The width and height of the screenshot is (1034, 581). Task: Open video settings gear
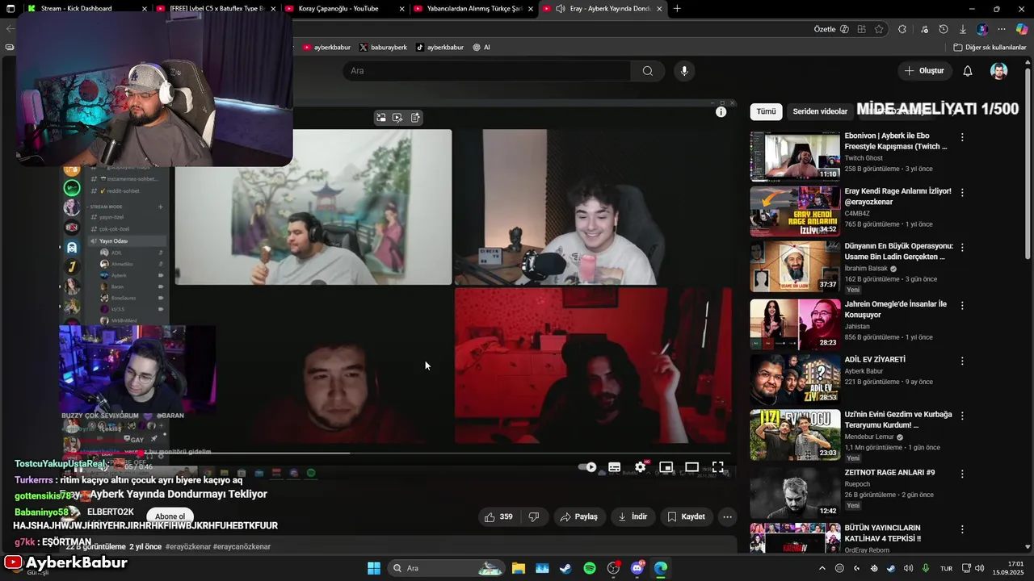pos(641,467)
